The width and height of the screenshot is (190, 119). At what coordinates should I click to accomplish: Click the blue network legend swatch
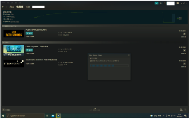(178, 17)
